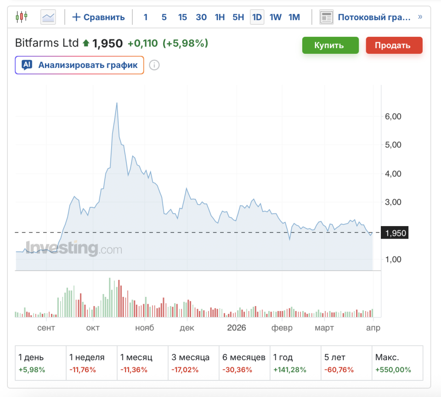Viewport: 441px width, 397px height.
Task: Click the февр month axis label
Action: click(282, 328)
